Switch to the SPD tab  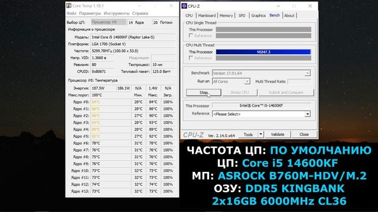[242, 15]
